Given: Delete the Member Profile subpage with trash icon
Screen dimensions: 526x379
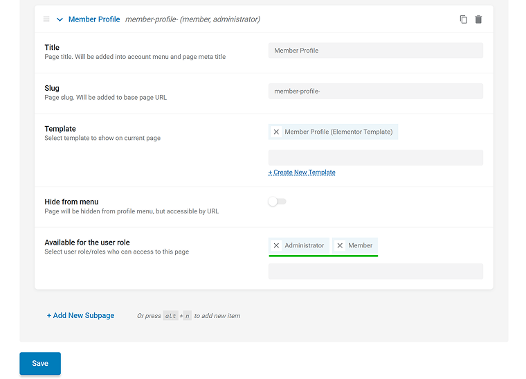Looking at the screenshot, I should click(478, 19).
